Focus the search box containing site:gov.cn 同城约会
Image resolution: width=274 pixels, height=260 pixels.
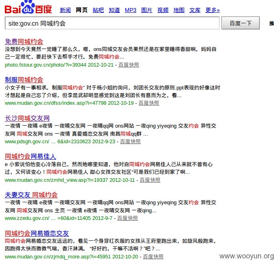112,23
